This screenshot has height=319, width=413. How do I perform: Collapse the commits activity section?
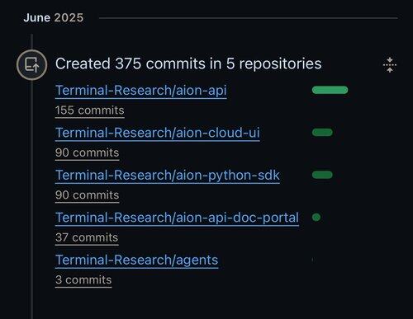[390, 65]
